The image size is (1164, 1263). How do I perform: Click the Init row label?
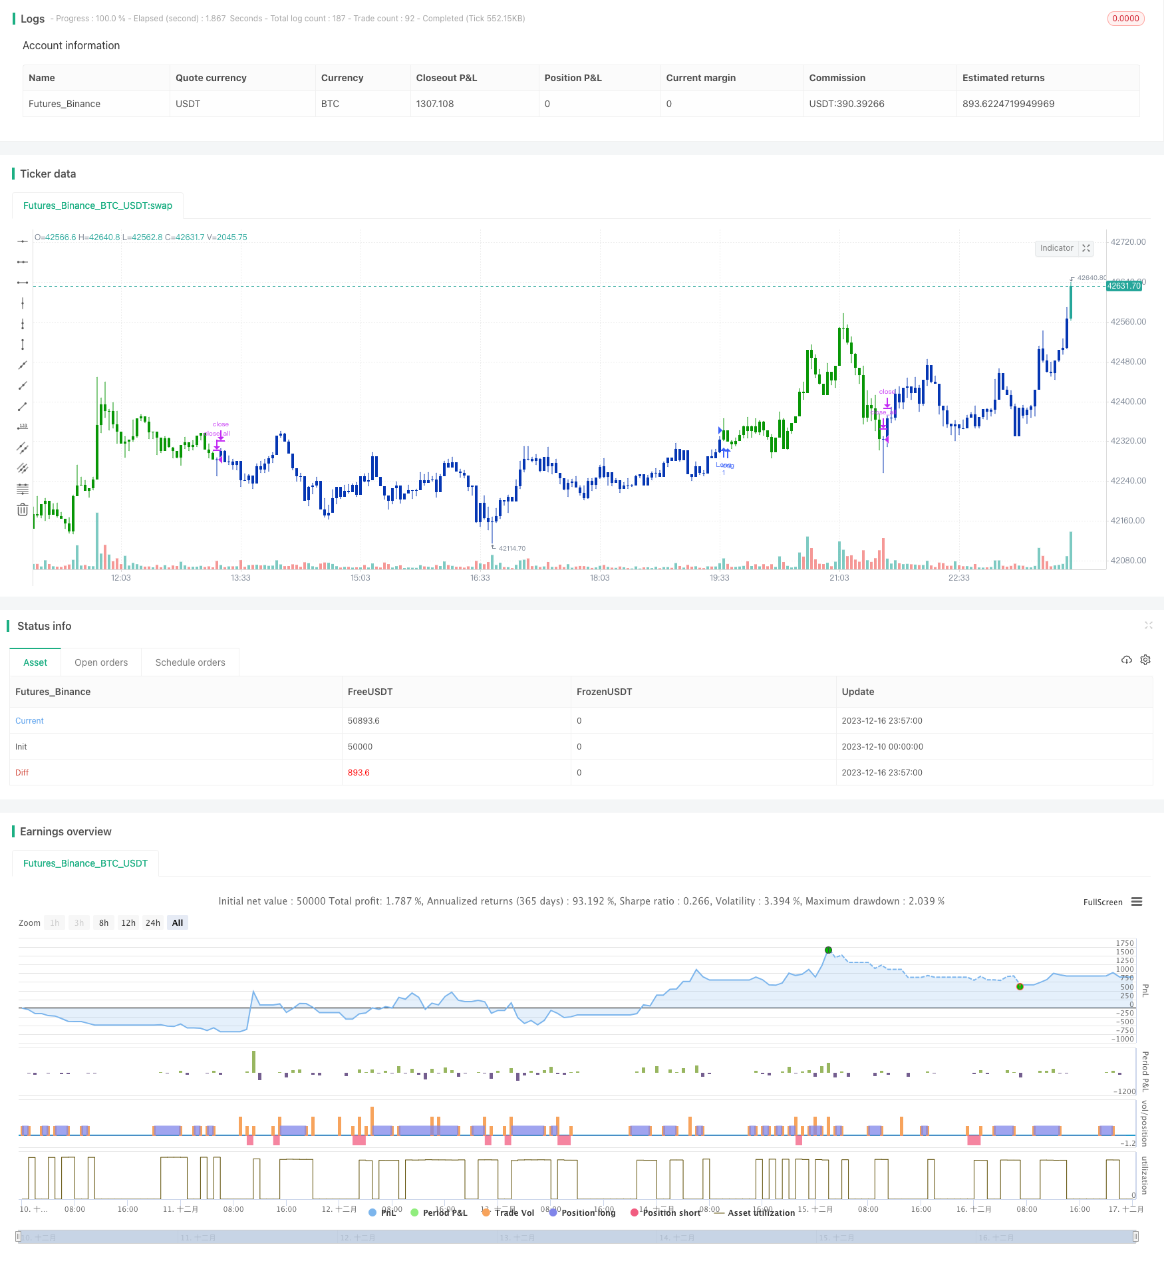point(21,746)
